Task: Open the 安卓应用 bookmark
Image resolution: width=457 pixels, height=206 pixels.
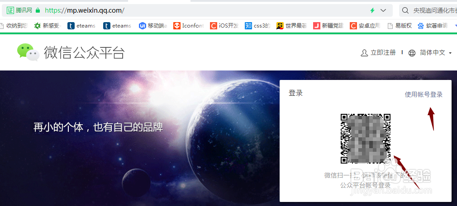Action: pyautogui.click(x=365, y=26)
